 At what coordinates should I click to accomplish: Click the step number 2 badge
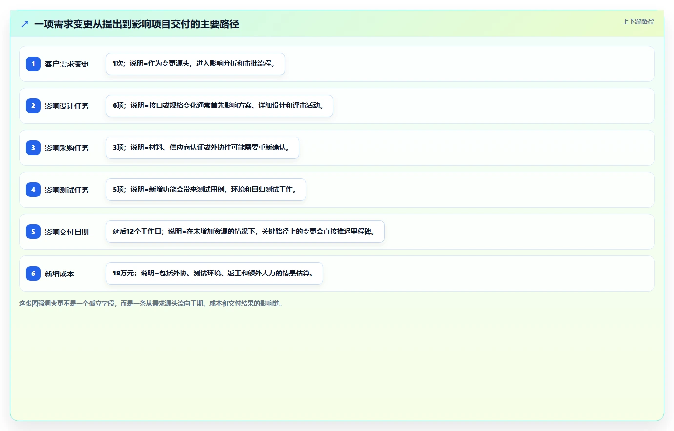click(33, 106)
